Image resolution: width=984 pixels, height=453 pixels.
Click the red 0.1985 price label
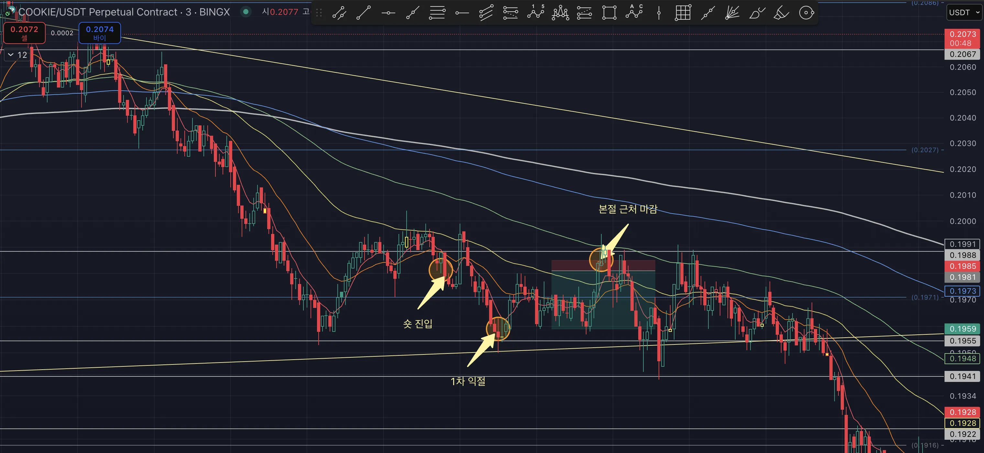(963, 266)
